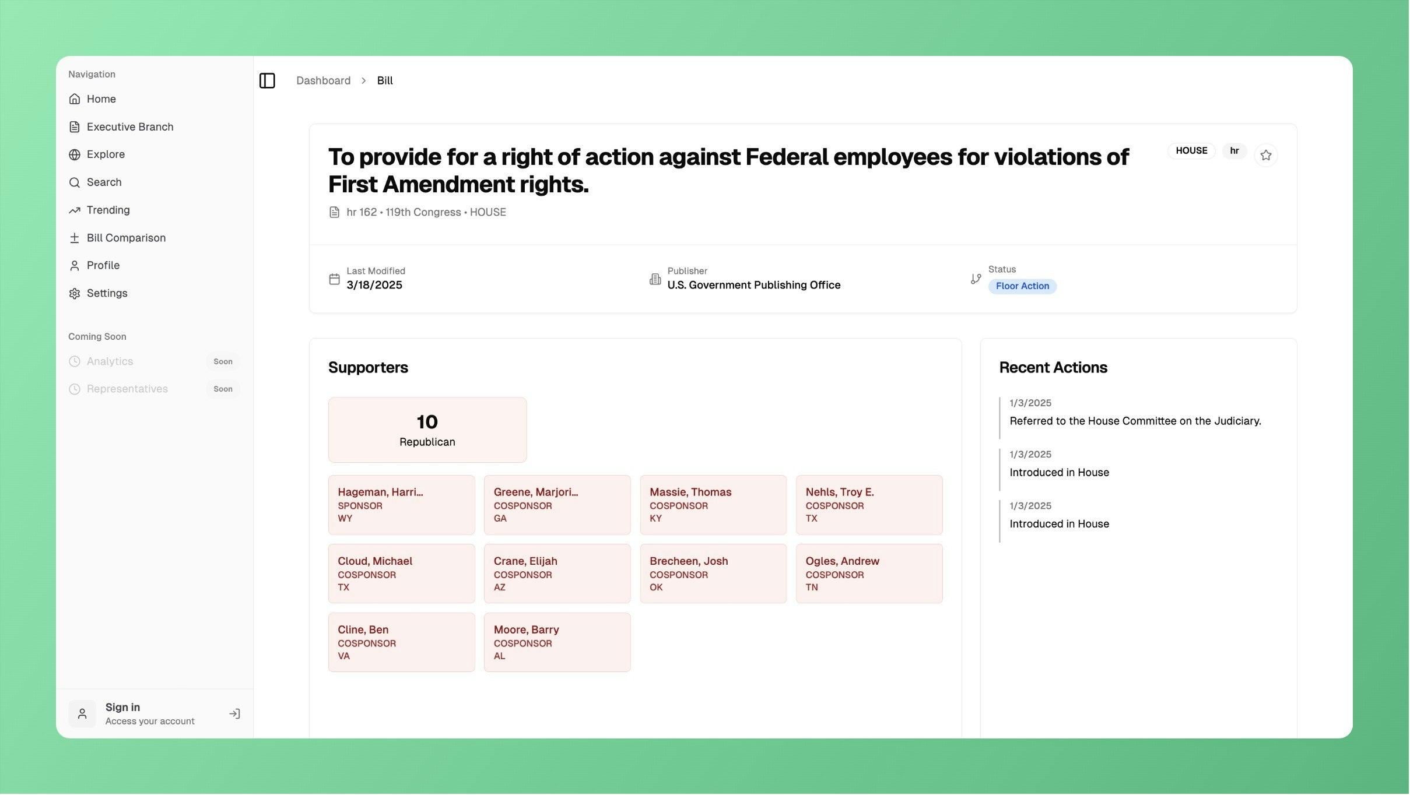Open sponsor Hageman, Harriet card
This screenshot has width=1410, height=795.
pyautogui.click(x=401, y=505)
